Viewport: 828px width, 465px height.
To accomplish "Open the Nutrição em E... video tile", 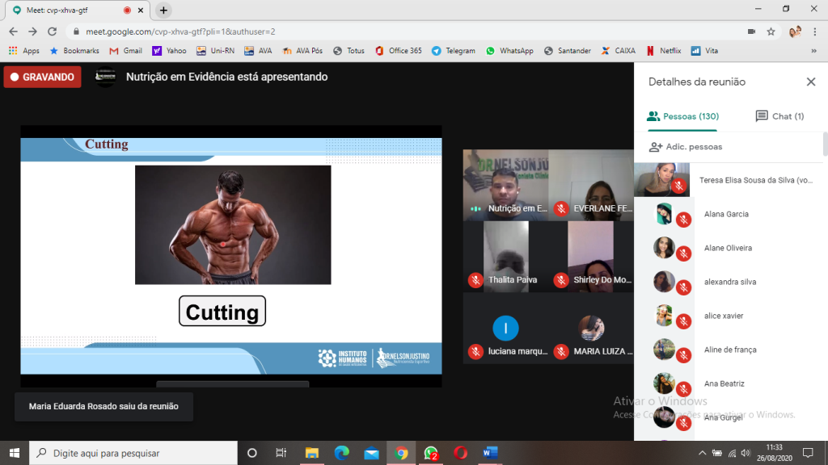I will point(506,185).
